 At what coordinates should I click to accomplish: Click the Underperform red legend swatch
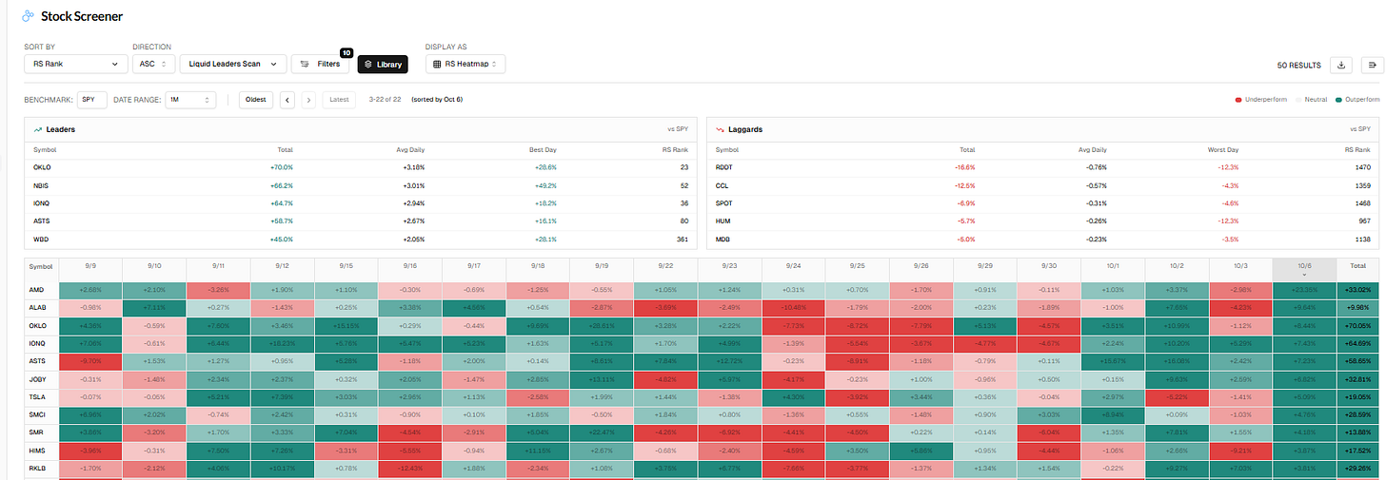[1237, 99]
